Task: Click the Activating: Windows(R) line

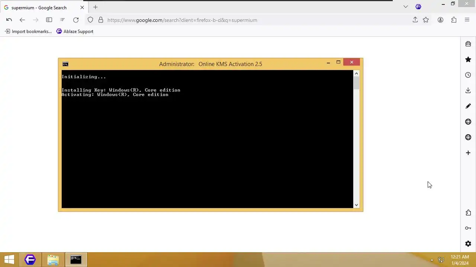Action: [x=115, y=95]
